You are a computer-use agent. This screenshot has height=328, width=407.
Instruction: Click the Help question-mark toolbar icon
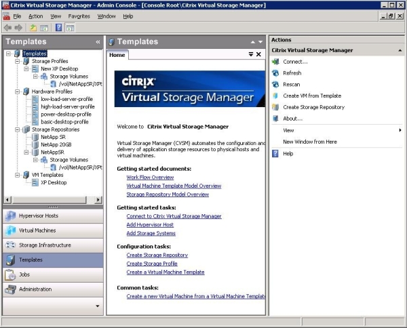click(x=58, y=28)
